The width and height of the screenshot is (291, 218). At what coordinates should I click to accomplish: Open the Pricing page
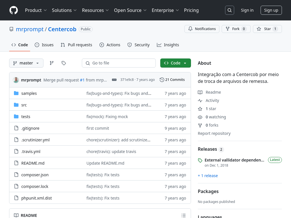coord(191,11)
